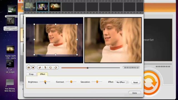Click the bottom-left crop handle
This screenshot has height=100, width=178.
tap(34, 55)
